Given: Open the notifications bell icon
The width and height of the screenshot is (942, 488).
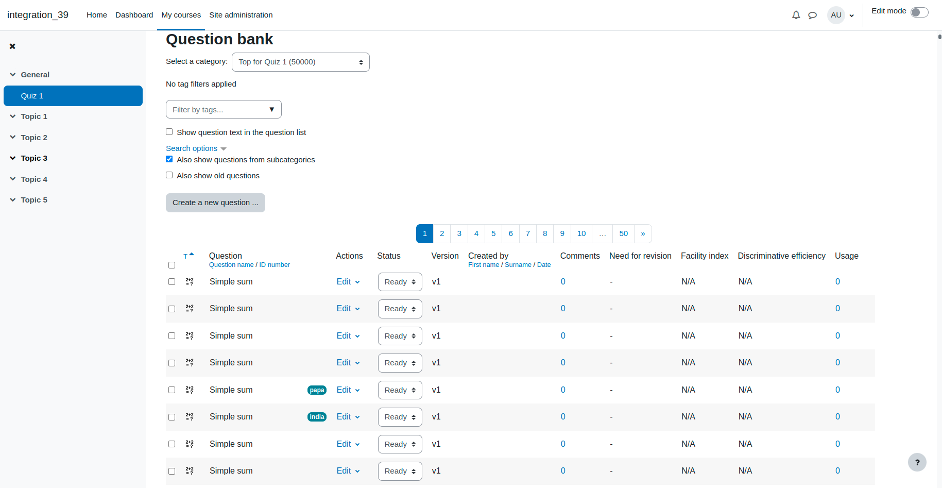Looking at the screenshot, I should (x=796, y=15).
